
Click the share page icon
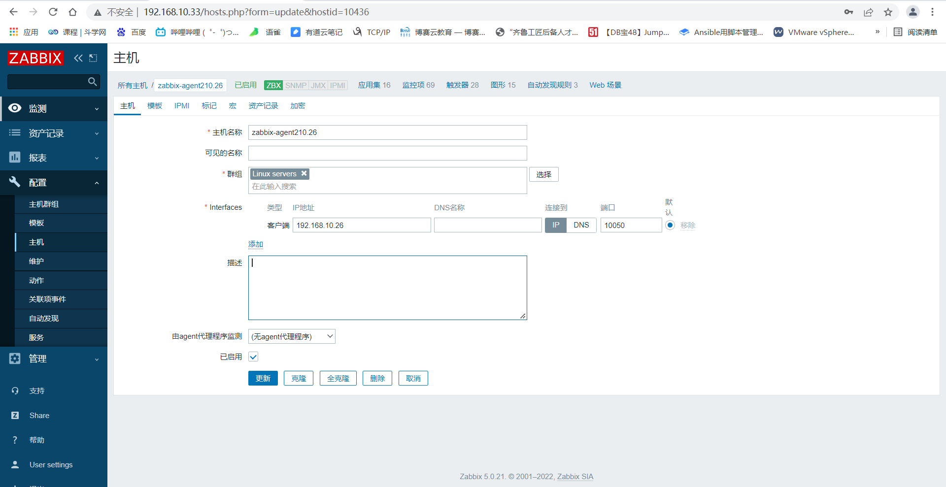pos(868,12)
